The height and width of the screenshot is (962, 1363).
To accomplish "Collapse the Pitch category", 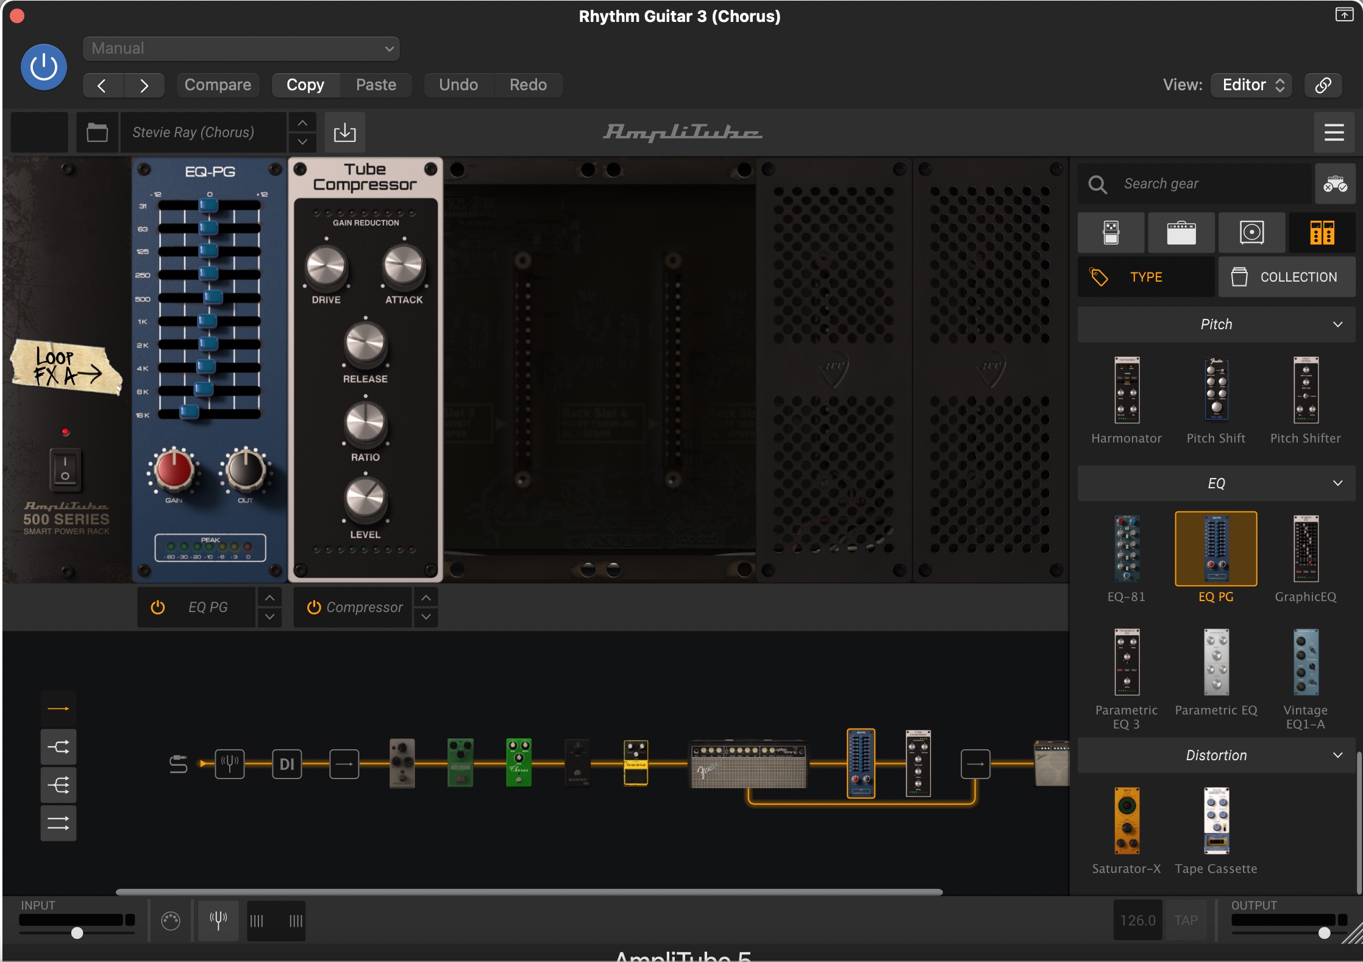I will coord(1217,324).
